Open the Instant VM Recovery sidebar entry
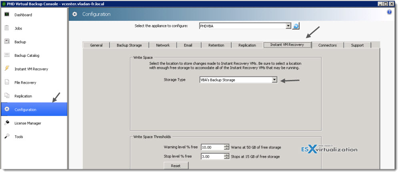This screenshot has width=400, height=174. pyautogui.click(x=31, y=69)
